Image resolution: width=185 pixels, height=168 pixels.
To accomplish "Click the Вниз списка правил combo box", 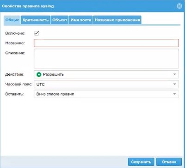I will coord(106,94).
